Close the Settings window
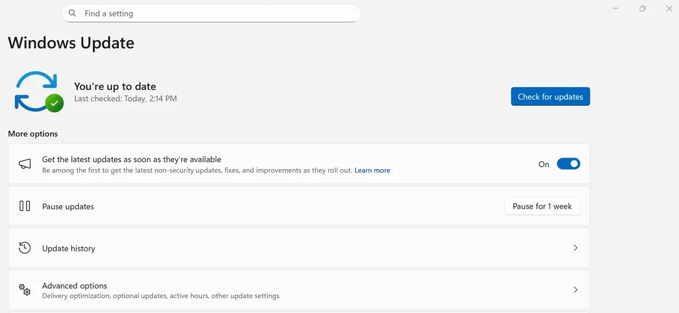This screenshot has height=313, width=679. (669, 8)
